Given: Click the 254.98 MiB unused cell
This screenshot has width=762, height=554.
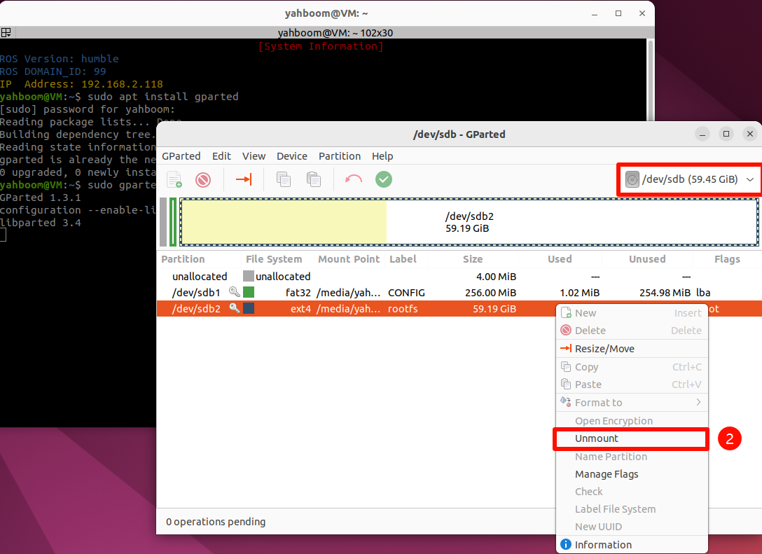Looking at the screenshot, I should point(665,293).
